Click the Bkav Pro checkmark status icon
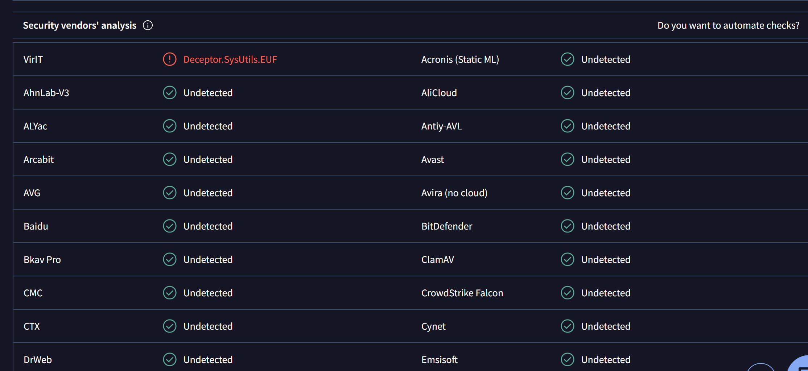This screenshot has width=808, height=371. tap(169, 259)
